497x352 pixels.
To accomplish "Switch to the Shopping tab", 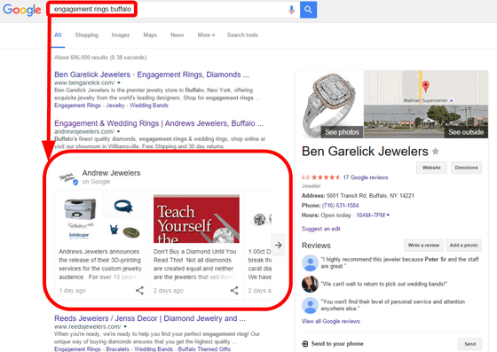I will pyautogui.click(x=87, y=35).
